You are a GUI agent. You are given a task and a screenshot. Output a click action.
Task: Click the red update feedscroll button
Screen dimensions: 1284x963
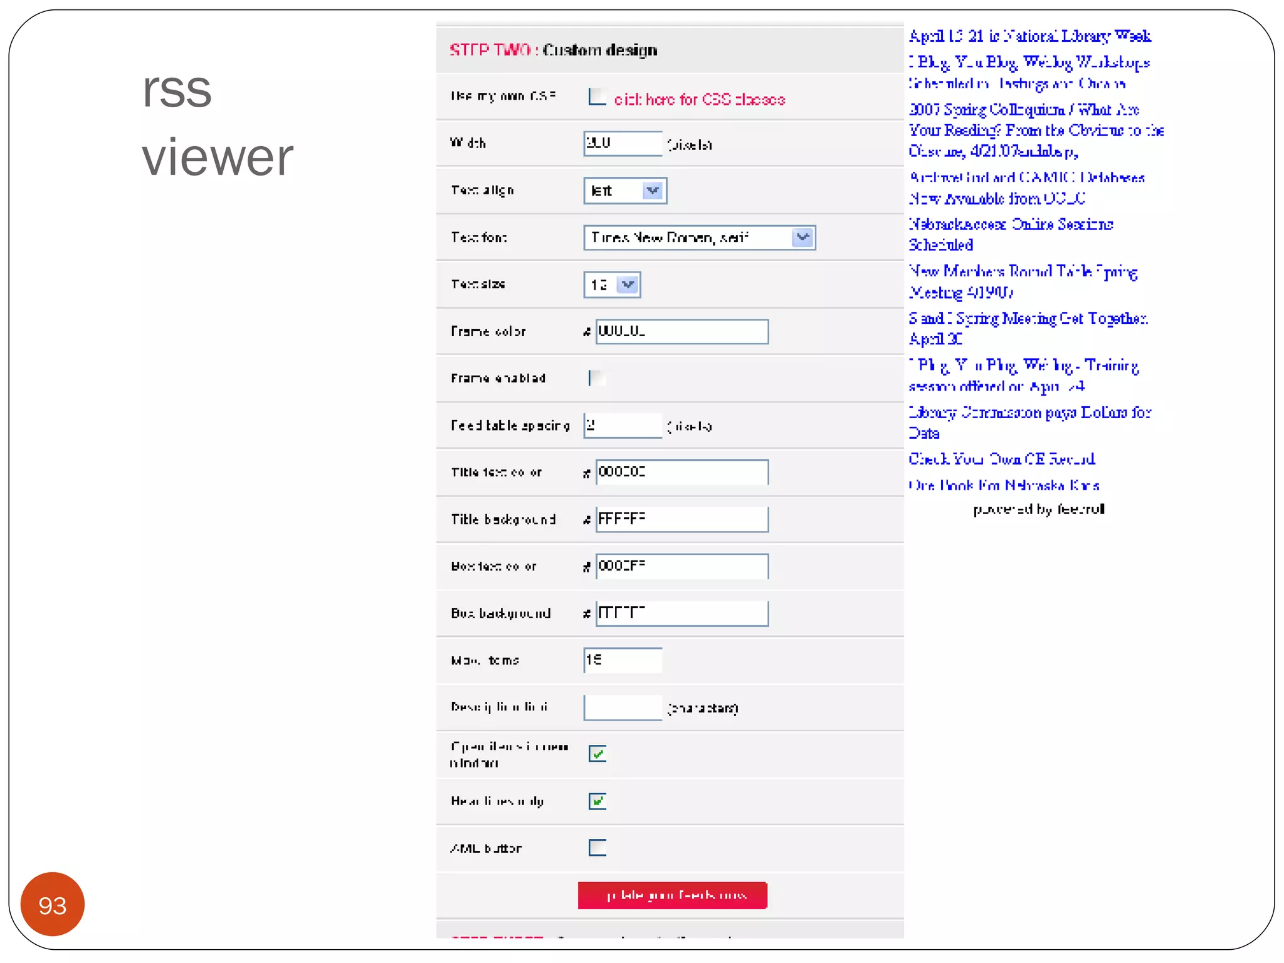click(x=673, y=895)
